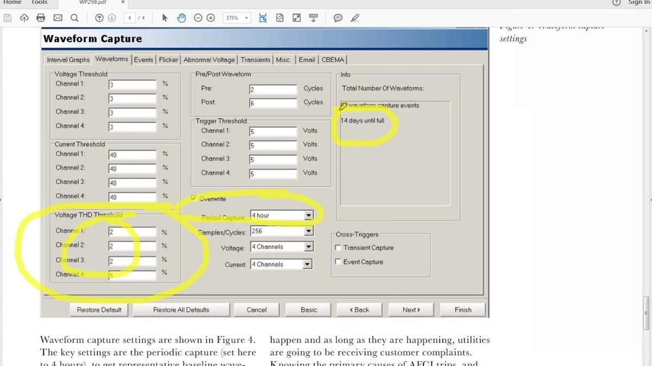Choose the arrow selection tool
The height and width of the screenshot is (366, 652).
pyautogui.click(x=165, y=18)
